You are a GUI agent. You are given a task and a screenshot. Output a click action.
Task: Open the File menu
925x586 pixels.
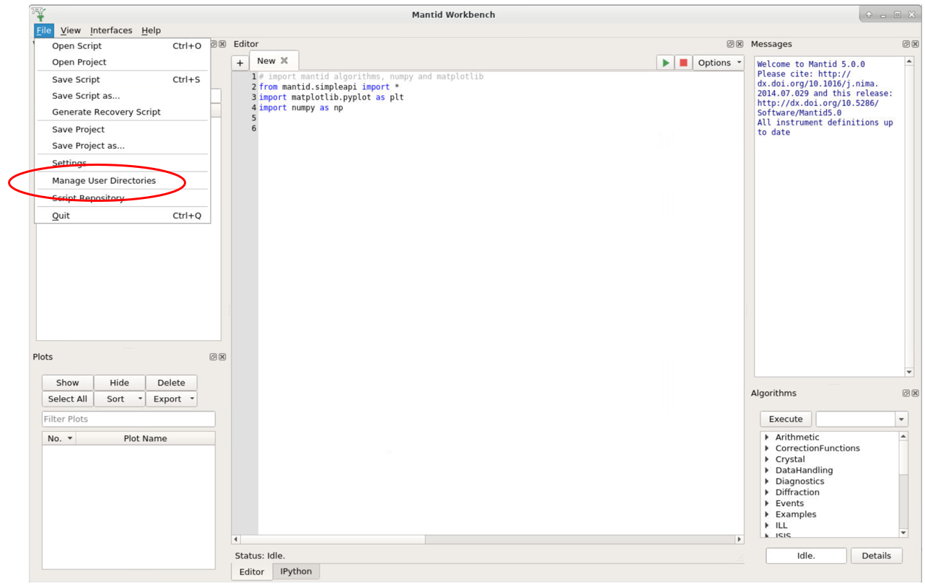point(44,30)
